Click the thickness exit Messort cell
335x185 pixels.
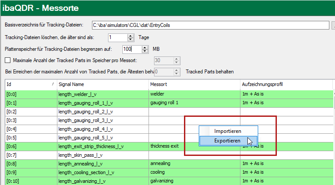point(194,146)
